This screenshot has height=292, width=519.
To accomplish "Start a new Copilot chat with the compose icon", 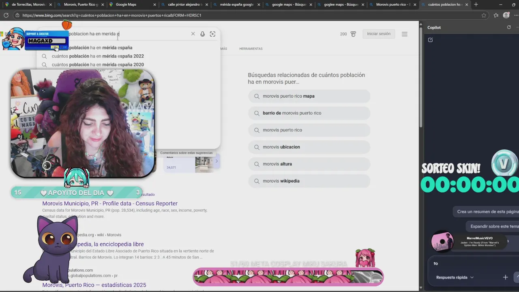I will point(430,40).
